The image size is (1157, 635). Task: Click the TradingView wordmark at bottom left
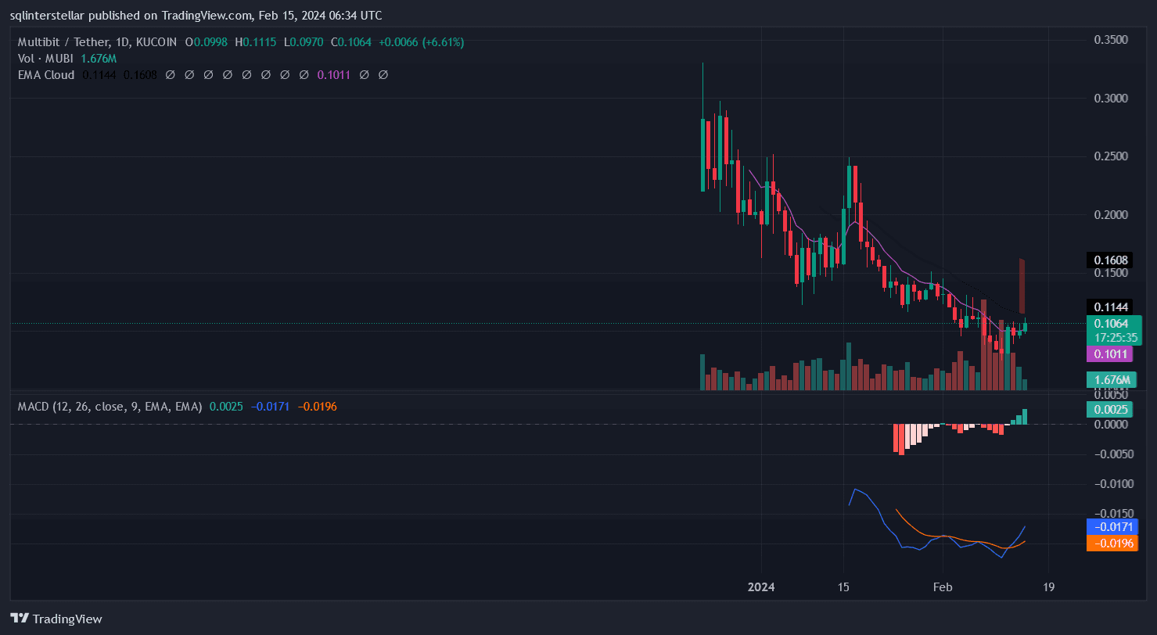[x=67, y=619]
